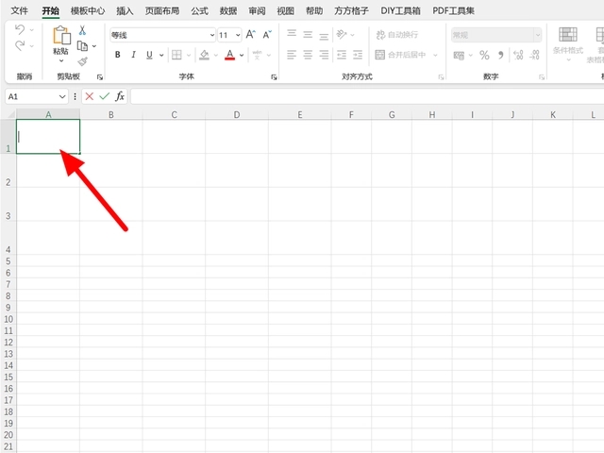Click the text orientation icon
This screenshot has height=453, width=604.
(342, 35)
